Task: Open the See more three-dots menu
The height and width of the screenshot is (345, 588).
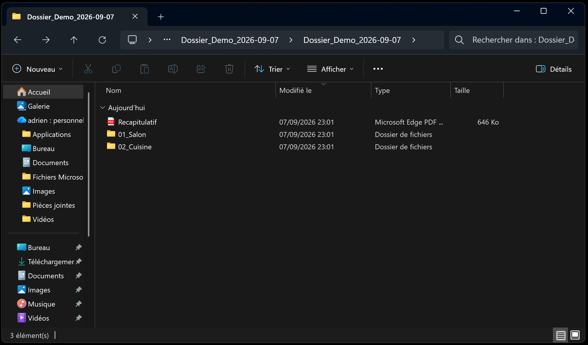Action: [x=378, y=69]
